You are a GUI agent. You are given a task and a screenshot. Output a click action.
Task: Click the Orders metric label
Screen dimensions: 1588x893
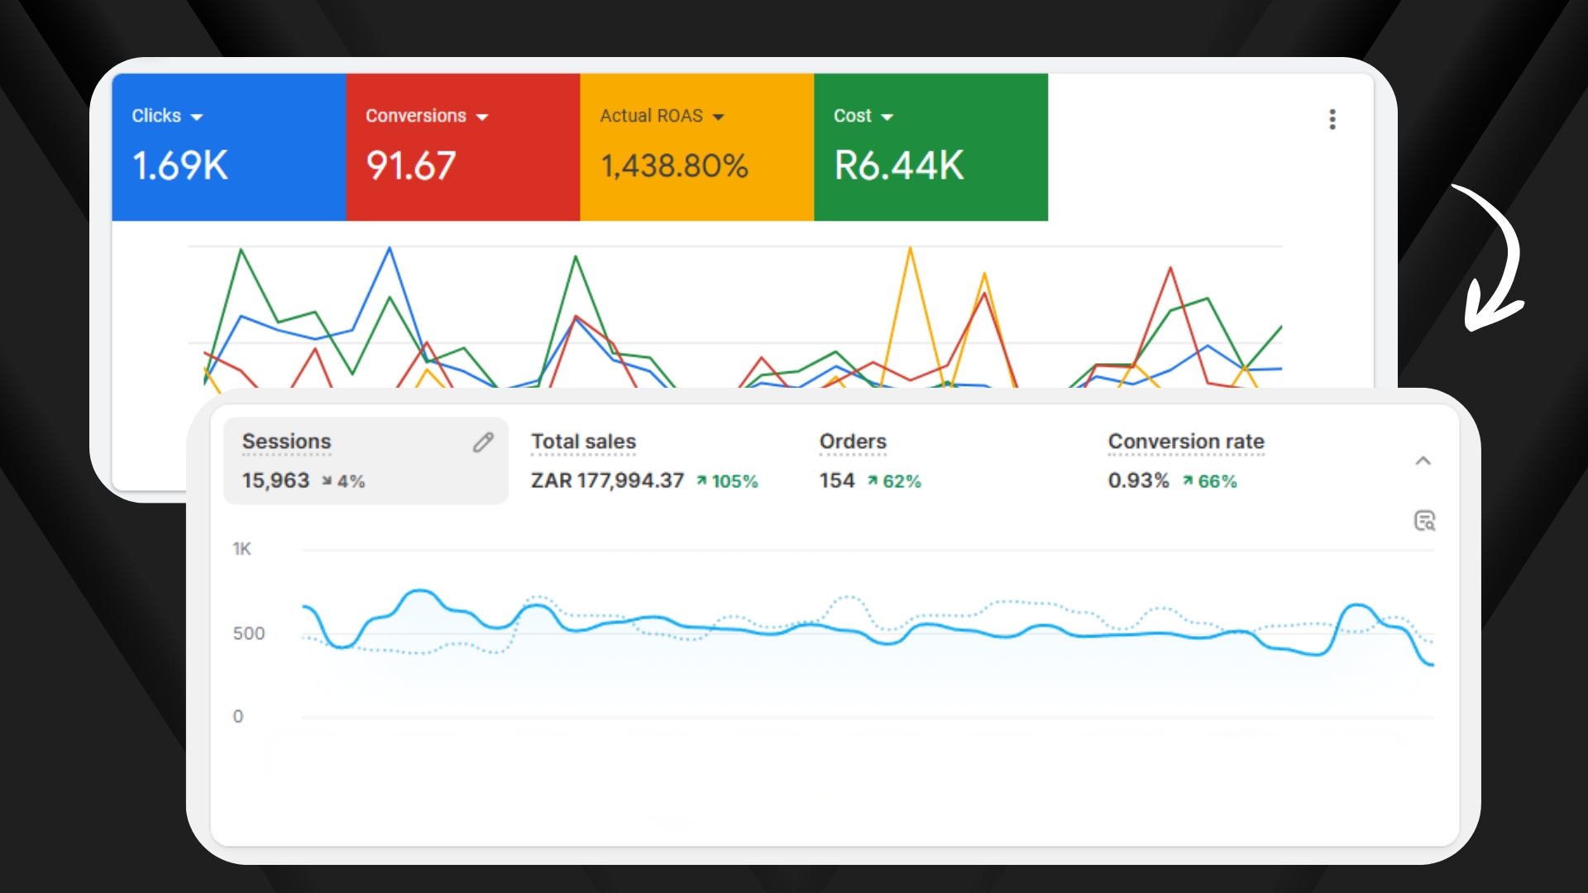tap(853, 442)
